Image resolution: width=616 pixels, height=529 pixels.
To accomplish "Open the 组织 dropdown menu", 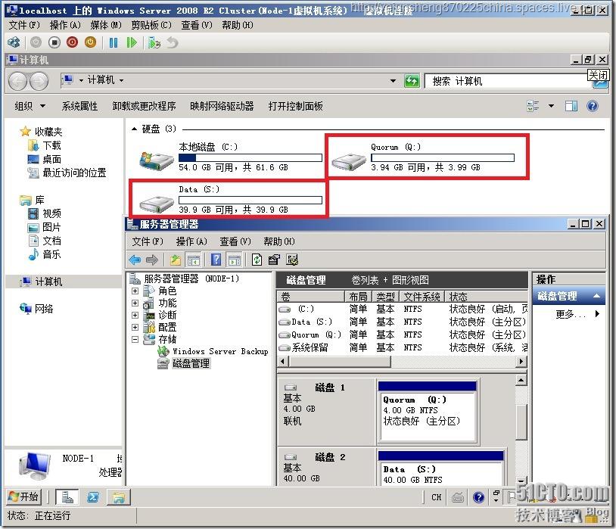I will tap(30, 106).
